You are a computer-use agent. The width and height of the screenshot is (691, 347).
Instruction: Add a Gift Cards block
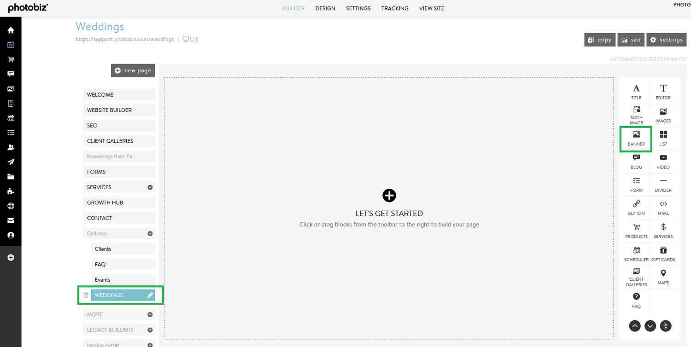pos(663,254)
